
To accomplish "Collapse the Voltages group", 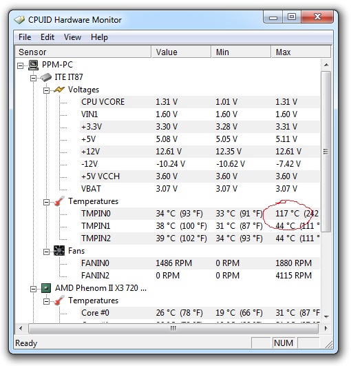I will 46,90.
